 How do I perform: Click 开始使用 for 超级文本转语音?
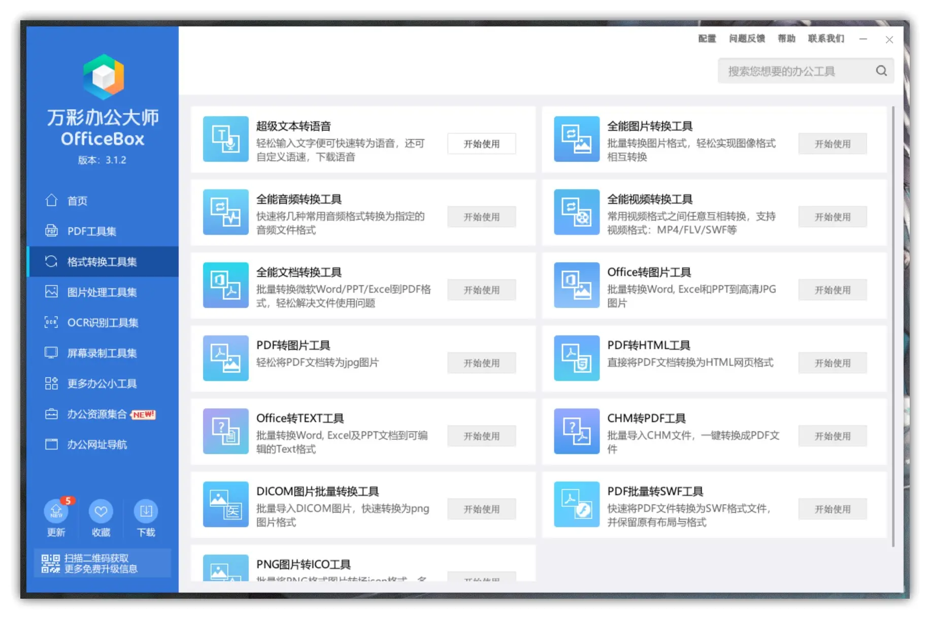tap(481, 144)
